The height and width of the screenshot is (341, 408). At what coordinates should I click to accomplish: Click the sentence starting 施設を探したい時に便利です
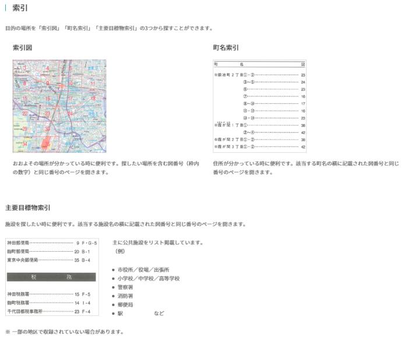[125, 224]
